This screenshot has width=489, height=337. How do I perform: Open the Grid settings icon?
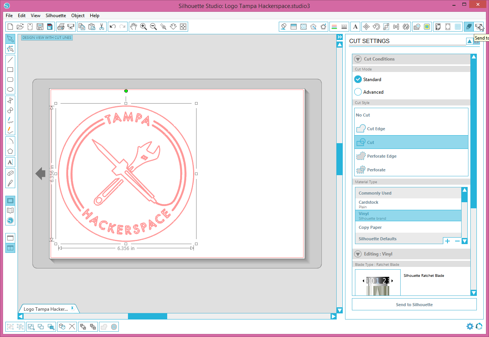[x=458, y=27]
